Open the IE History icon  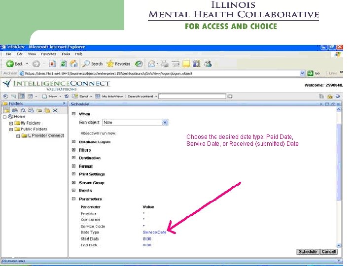click(x=139, y=64)
